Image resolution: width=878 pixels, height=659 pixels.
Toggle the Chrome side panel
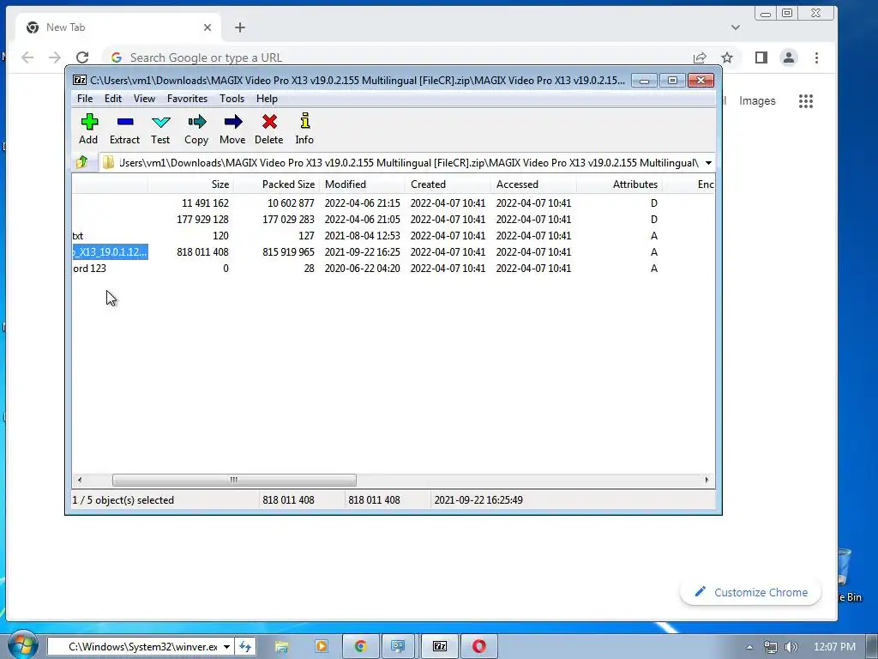(761, 57)
